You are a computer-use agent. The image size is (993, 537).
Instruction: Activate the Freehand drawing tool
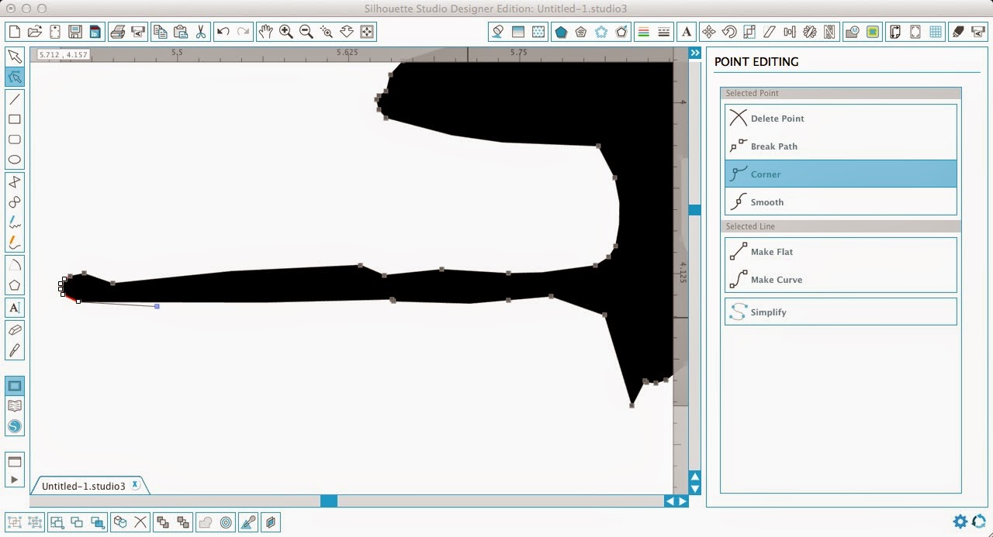click(x=15, y=222)
